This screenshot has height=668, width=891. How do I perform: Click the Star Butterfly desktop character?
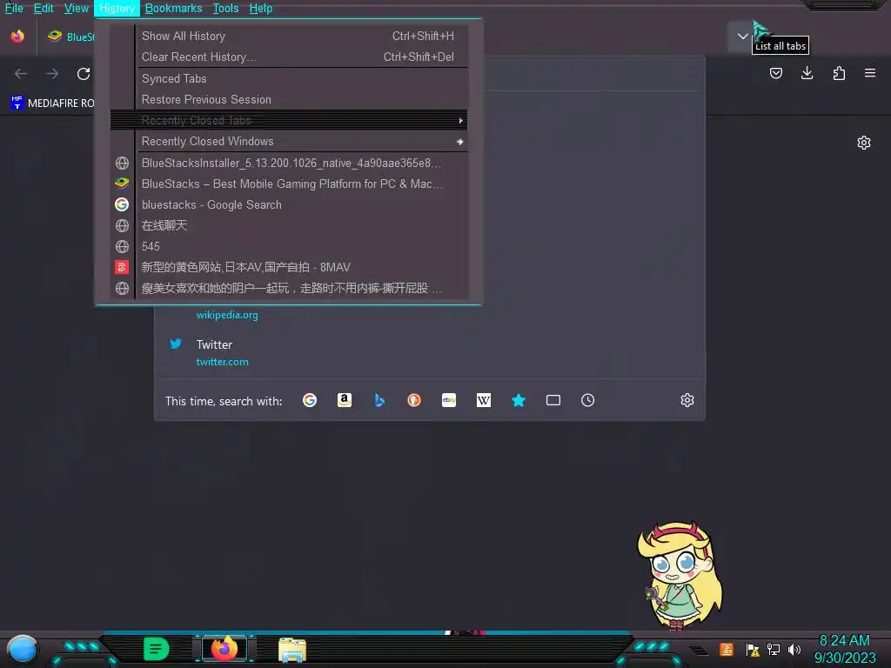click(x=680, y=576)
